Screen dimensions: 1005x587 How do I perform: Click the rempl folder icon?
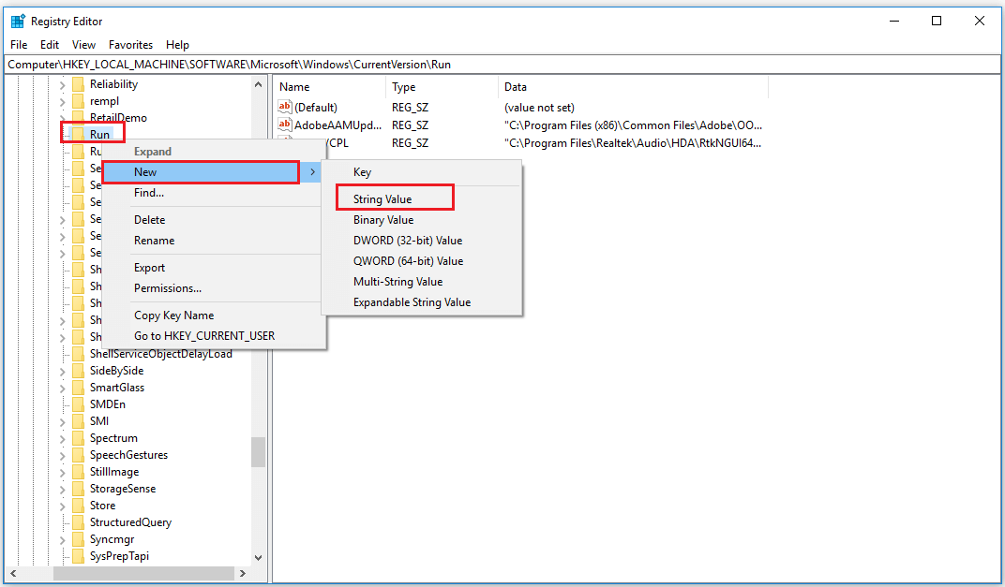pyautogui.click(x=78, y=101)
